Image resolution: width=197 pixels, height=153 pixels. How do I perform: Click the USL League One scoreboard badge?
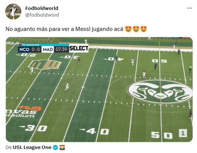coord(28,45)
